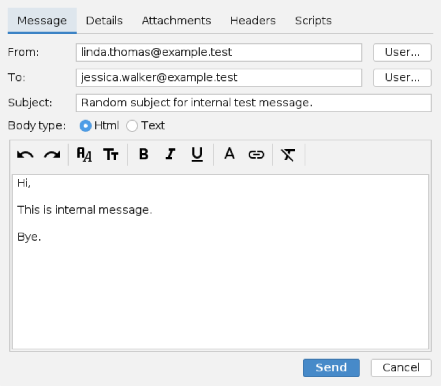
Task: Open the font size icon (Tt)
Action: pyautogui.click(x=111, y=155)
